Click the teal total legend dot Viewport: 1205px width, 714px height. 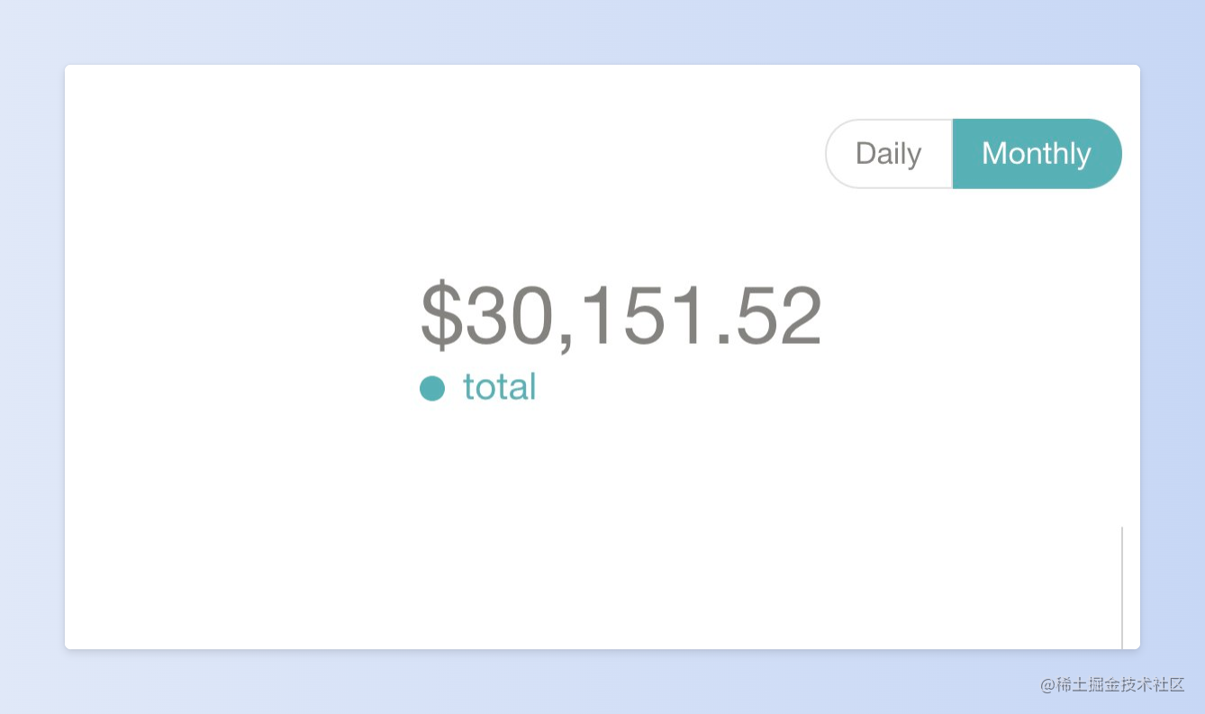coord(432,388)
